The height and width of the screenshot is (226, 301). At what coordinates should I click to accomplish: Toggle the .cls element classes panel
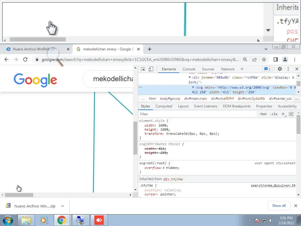274,114
